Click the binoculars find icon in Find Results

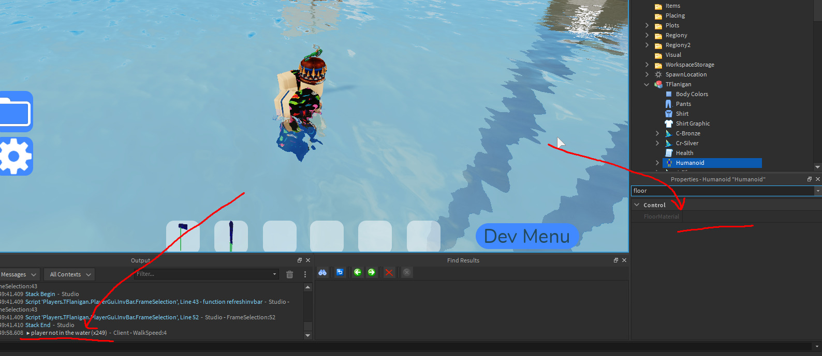pyautogui.click(x=322, y=272)
